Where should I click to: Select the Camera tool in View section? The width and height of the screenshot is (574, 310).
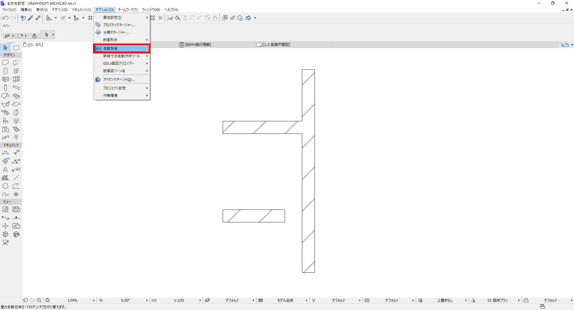click(5, 243)
